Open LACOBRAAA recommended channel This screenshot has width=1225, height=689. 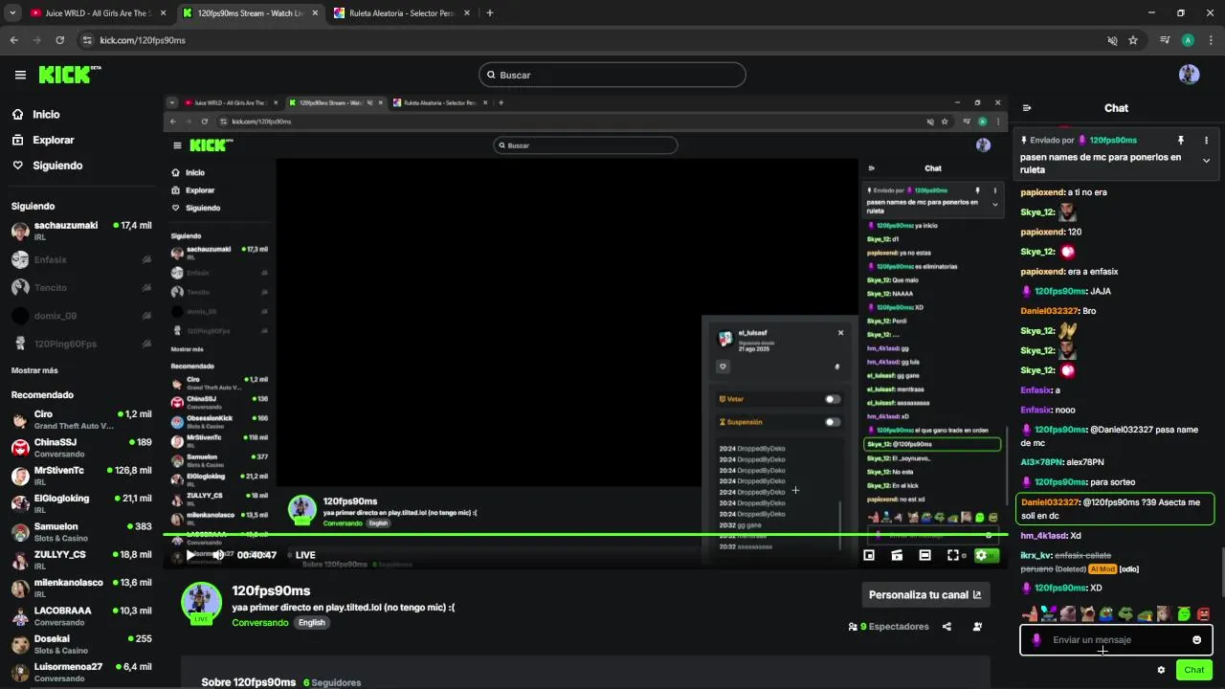[x=81, y=615]
